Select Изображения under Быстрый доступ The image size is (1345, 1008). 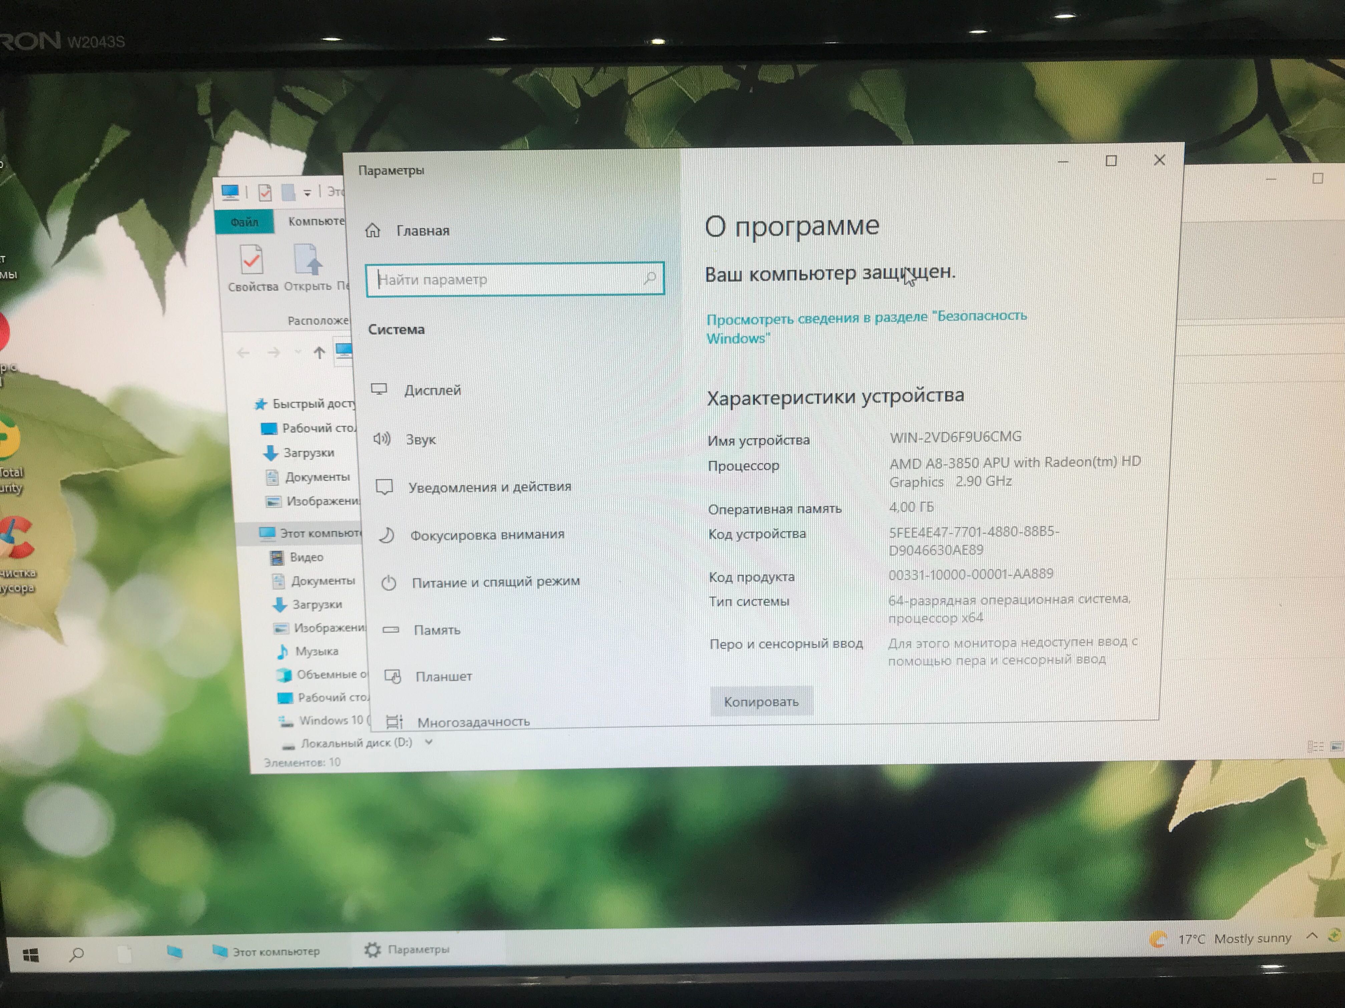[x=313, y=501]
